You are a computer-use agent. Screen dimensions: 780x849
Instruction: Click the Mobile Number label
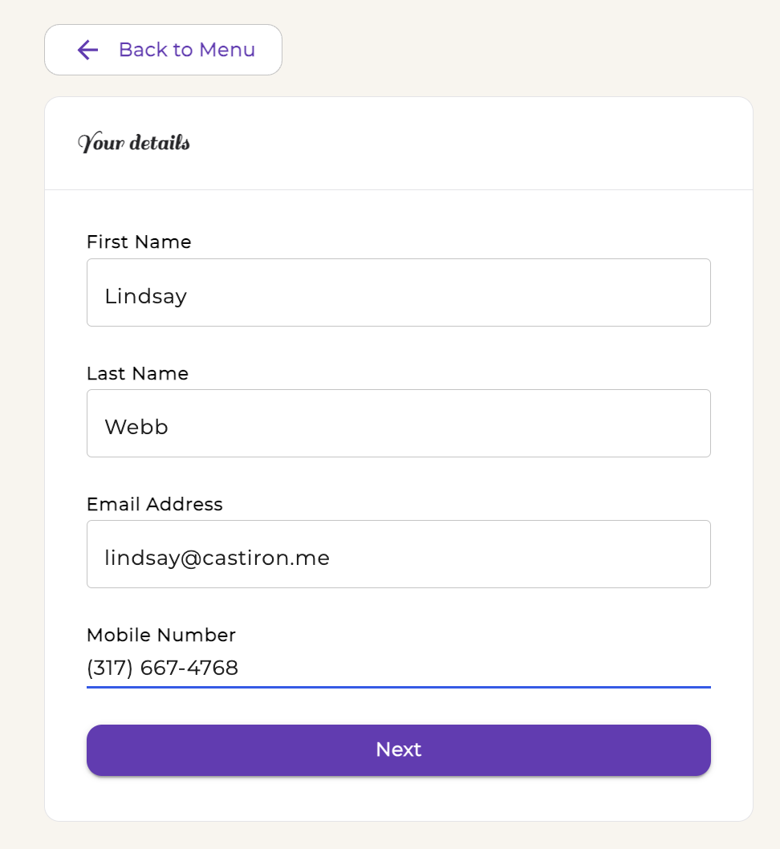click(x=161, y=635)
